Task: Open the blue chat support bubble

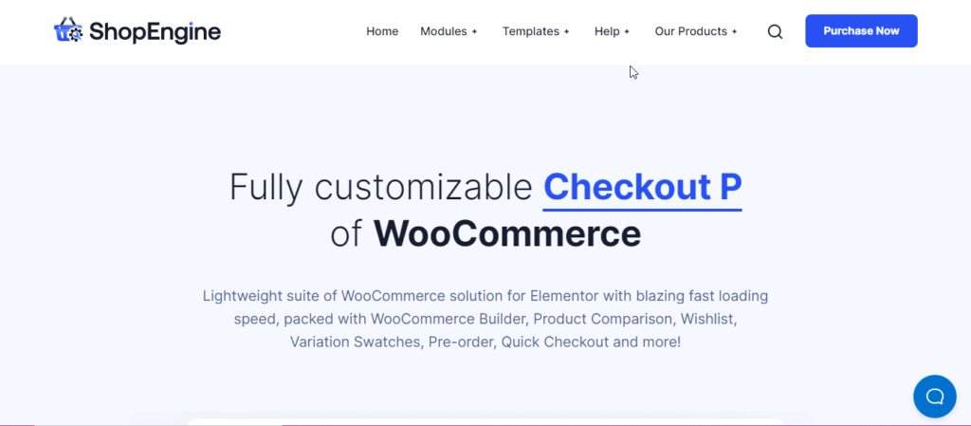Action: tap(934, 397)
